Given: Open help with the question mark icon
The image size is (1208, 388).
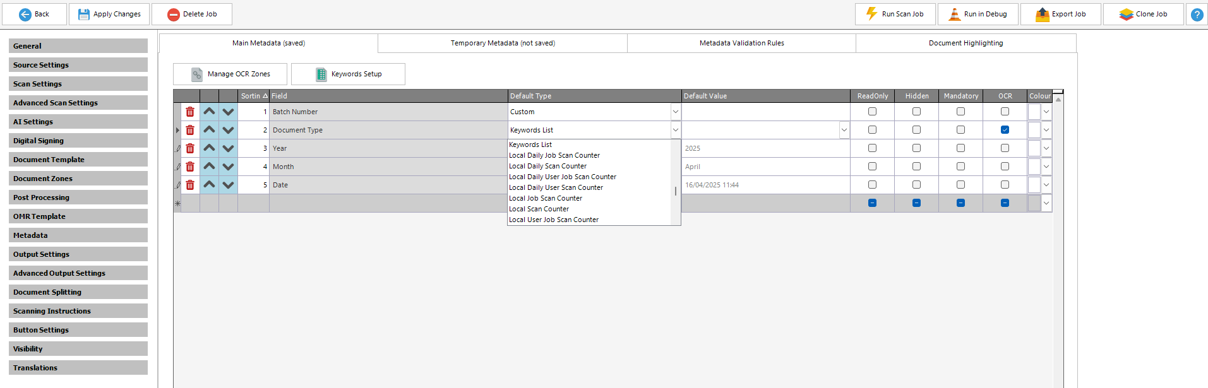Looking at the screenshot, I should point(1197,14).
